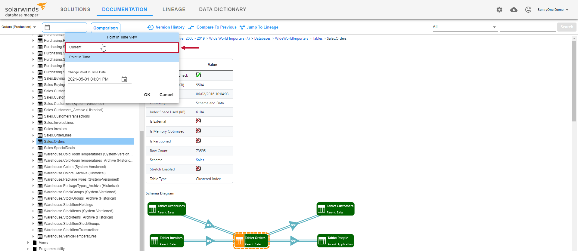Click the Jump To Lineage icon
The image size is (578, 251).
click(x=242, y=27)
